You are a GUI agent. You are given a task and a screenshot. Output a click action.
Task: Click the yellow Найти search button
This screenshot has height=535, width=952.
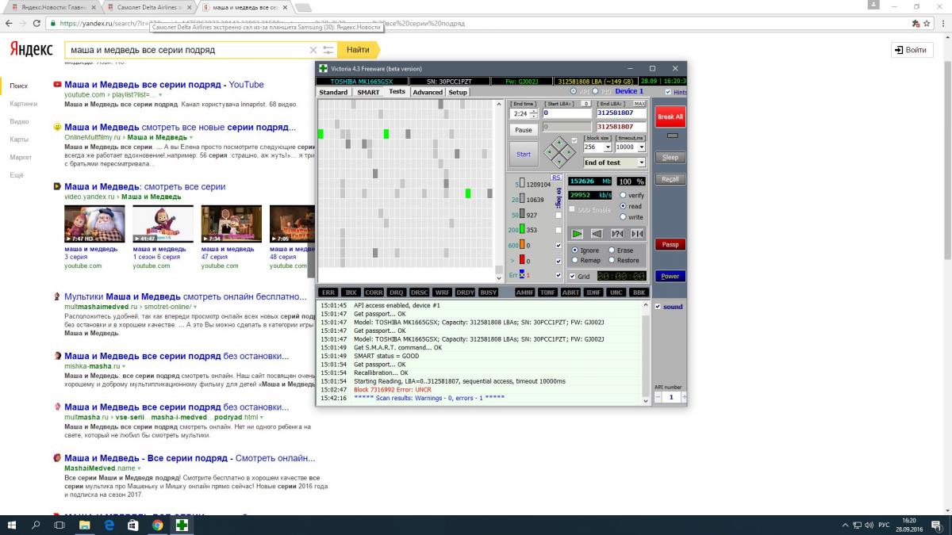point(358,50)
